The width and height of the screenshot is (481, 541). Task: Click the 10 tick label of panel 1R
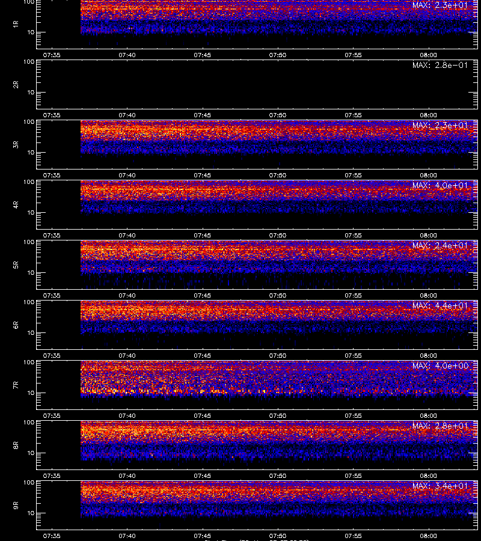point(31,32)
